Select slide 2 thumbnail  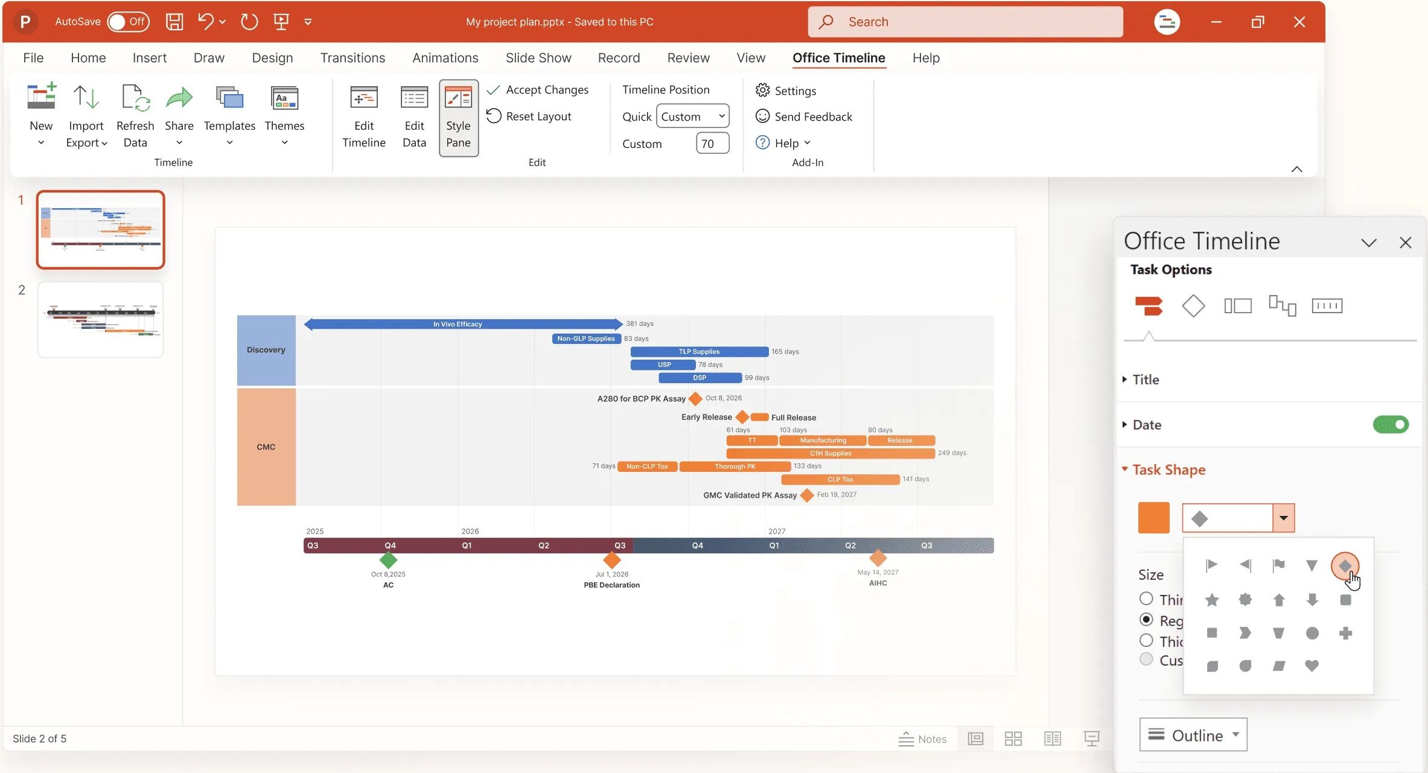click(x=100, y=319)
